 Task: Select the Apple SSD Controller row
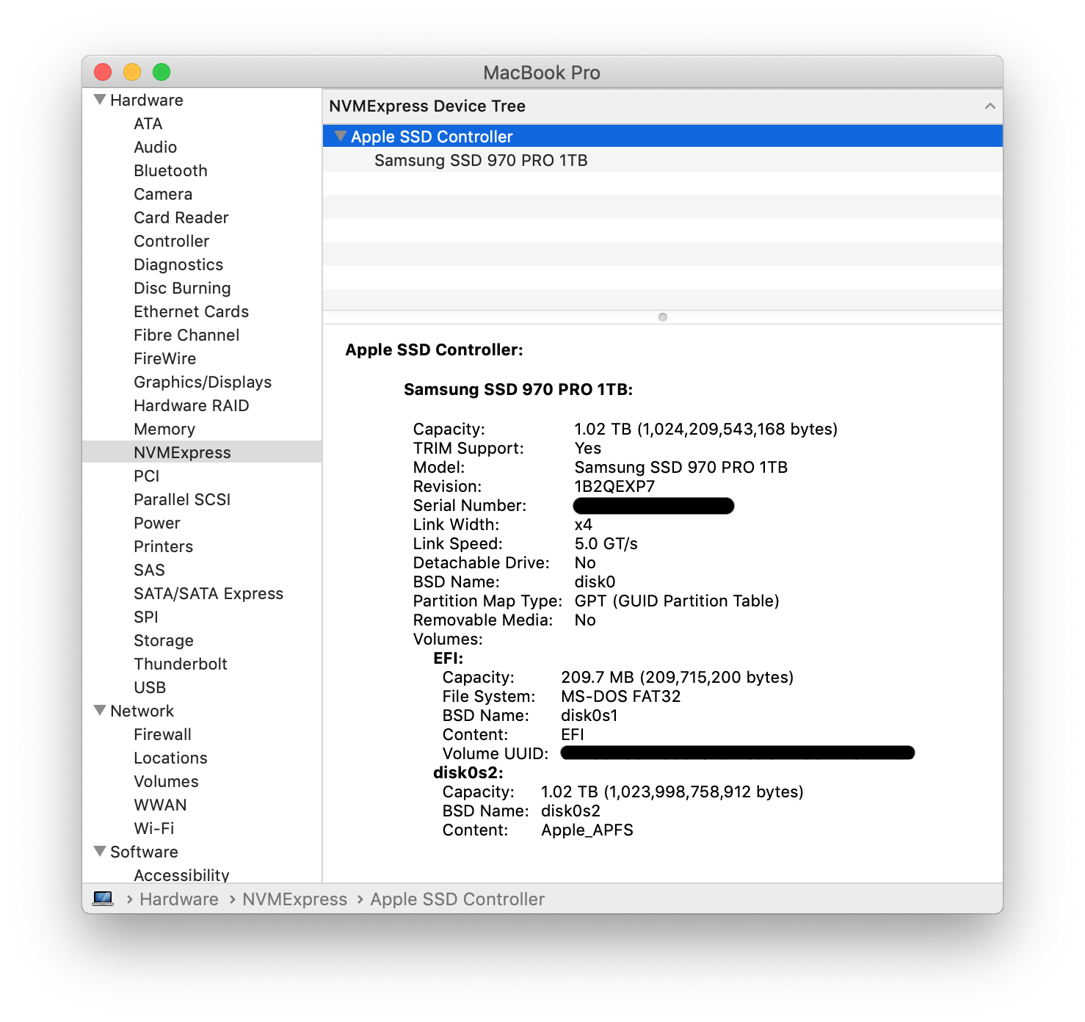pyautogui.click(x=663, y=137)
